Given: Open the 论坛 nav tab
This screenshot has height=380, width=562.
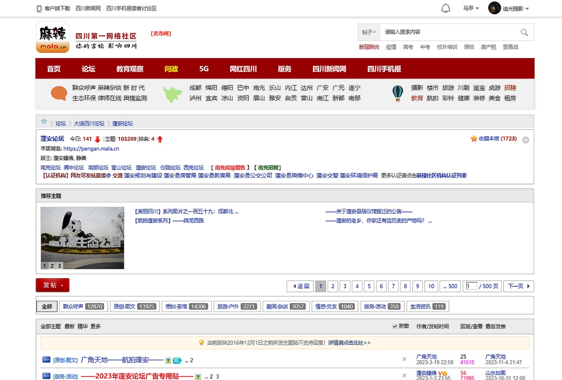Looking at the screenshot, I should [88, 69].
